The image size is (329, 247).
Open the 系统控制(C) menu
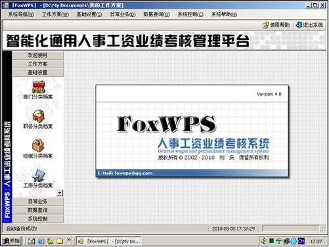pyautogui.click(x=190, y=14)
